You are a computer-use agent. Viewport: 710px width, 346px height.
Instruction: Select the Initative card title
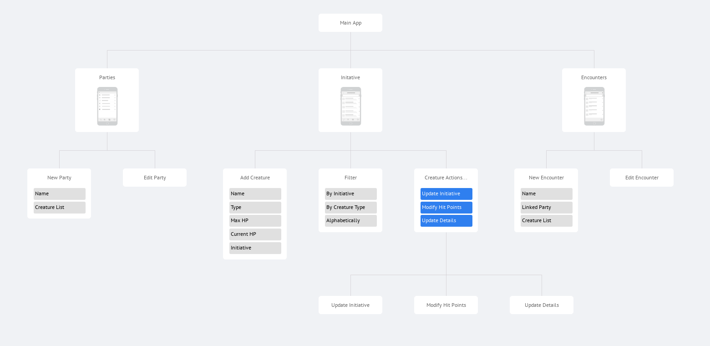(x=350, y=77)
